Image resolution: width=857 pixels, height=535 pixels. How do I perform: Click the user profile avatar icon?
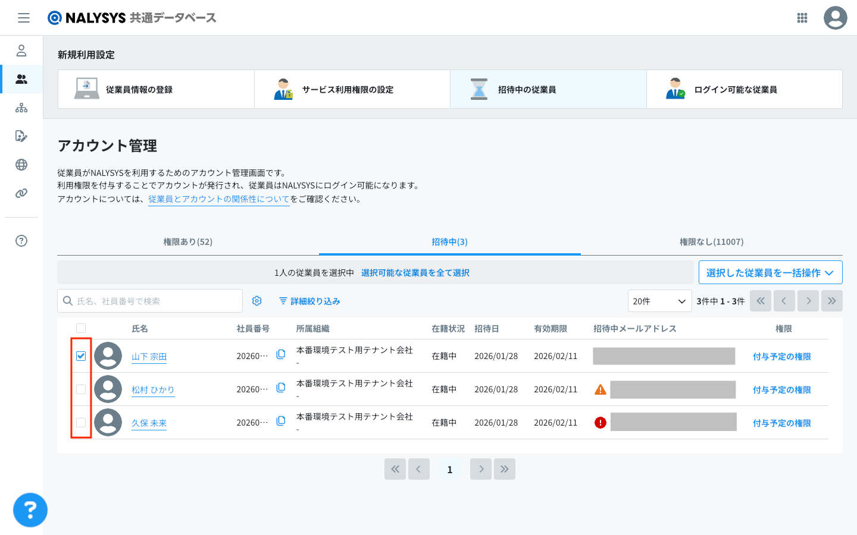(835, 18)
